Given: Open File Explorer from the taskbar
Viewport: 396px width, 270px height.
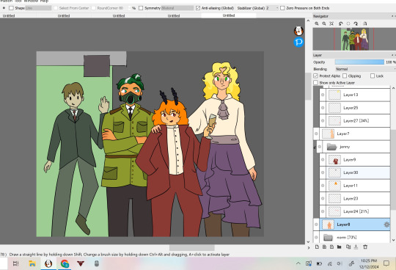Looking at the screenshot, I should pos(32,263).
